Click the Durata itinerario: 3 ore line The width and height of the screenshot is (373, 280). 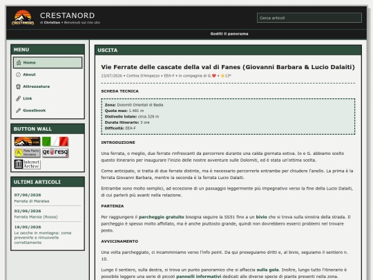pos(127,122)
